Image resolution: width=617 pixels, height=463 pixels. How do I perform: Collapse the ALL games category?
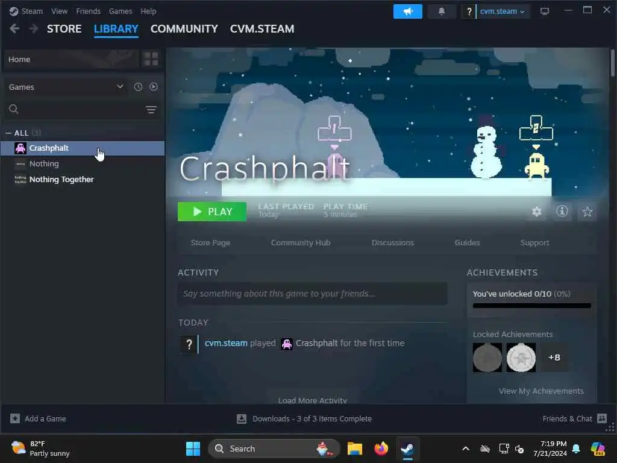click(8, 133)
